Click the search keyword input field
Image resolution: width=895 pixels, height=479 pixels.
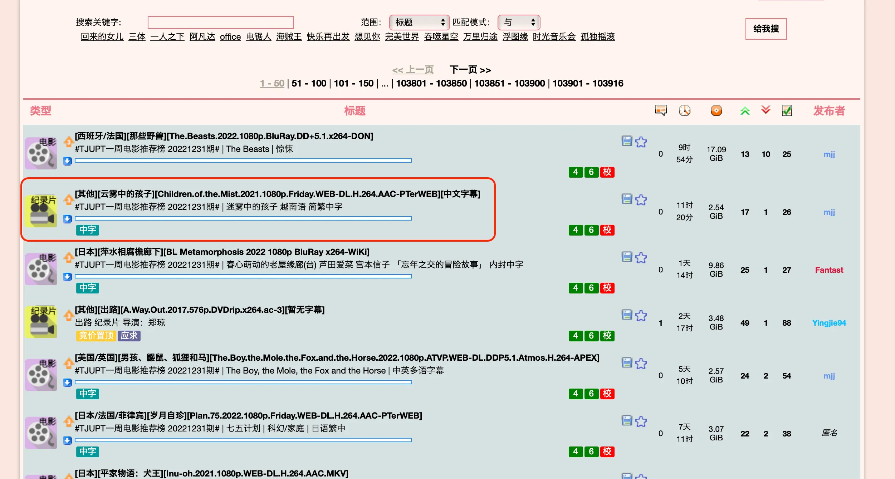[x=220, y=22]
